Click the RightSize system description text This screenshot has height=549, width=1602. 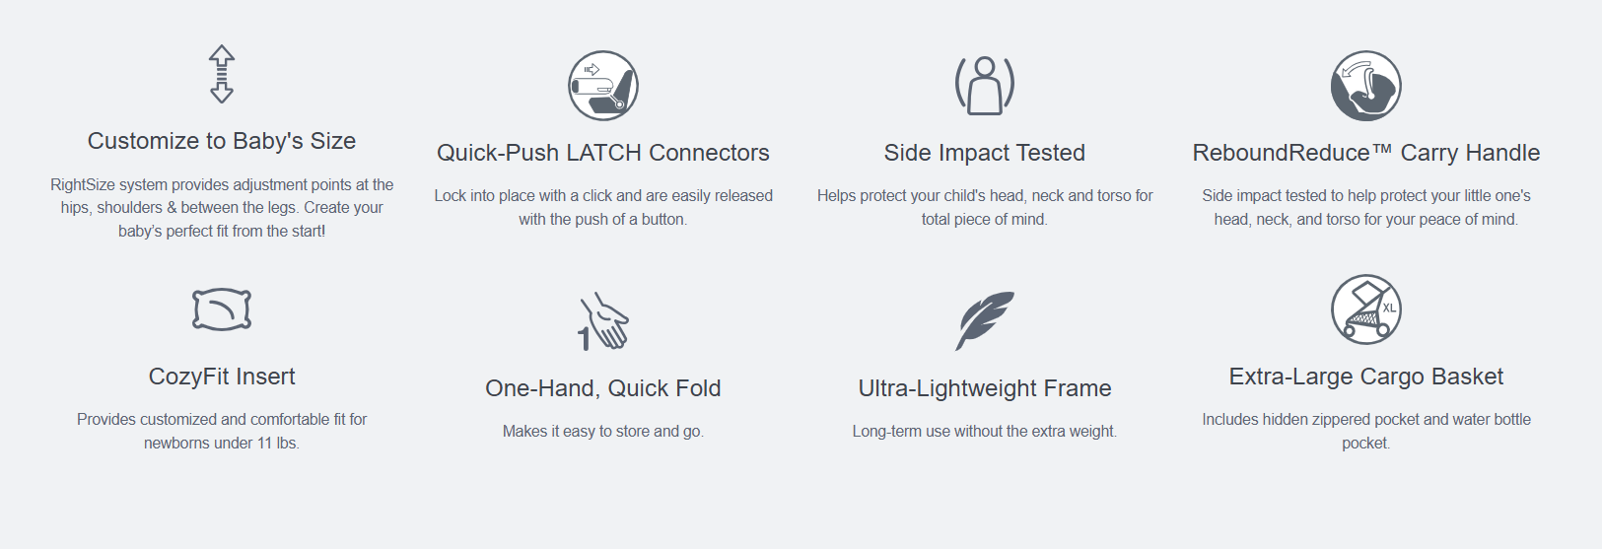pyautogui.click(x=222, y=208)
